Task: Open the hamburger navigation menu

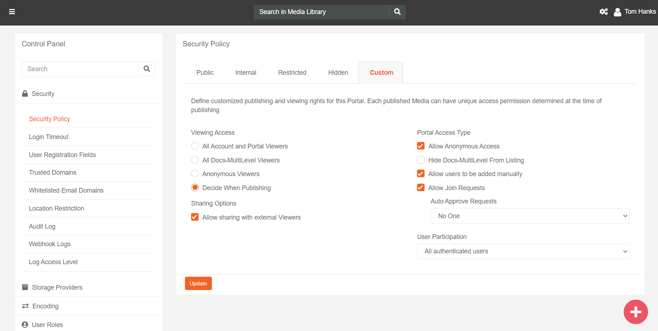Action: pyautogui.click(x=12, y=12)
